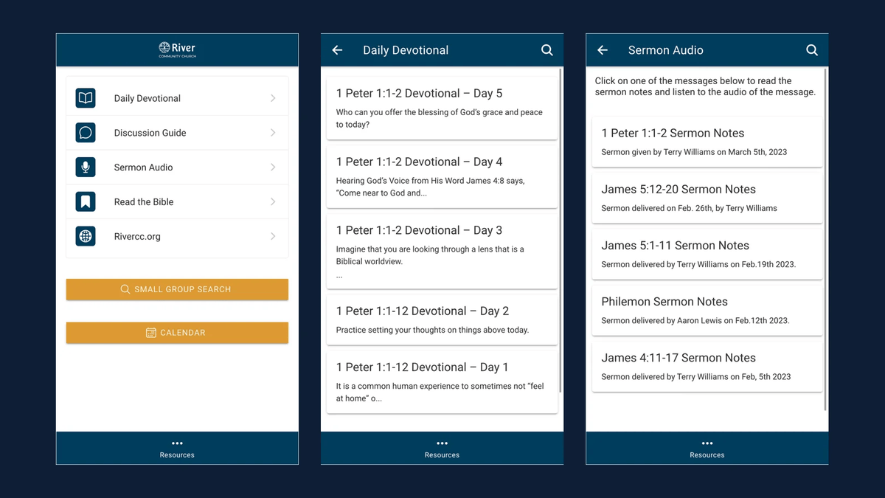This screenshot has width=885, height=498.
Task: Click "Click on one of the messages" instructions
Action: (x=705, y=86)
